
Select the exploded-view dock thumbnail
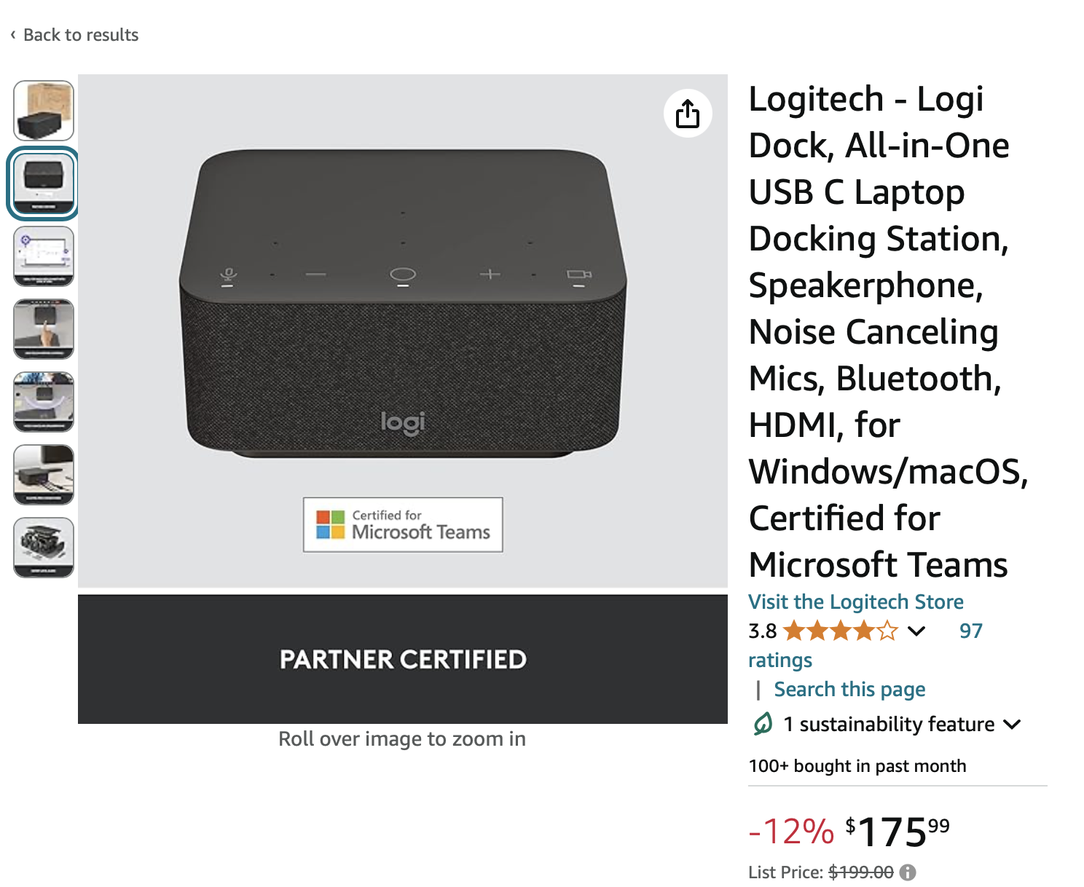(44, 548)
